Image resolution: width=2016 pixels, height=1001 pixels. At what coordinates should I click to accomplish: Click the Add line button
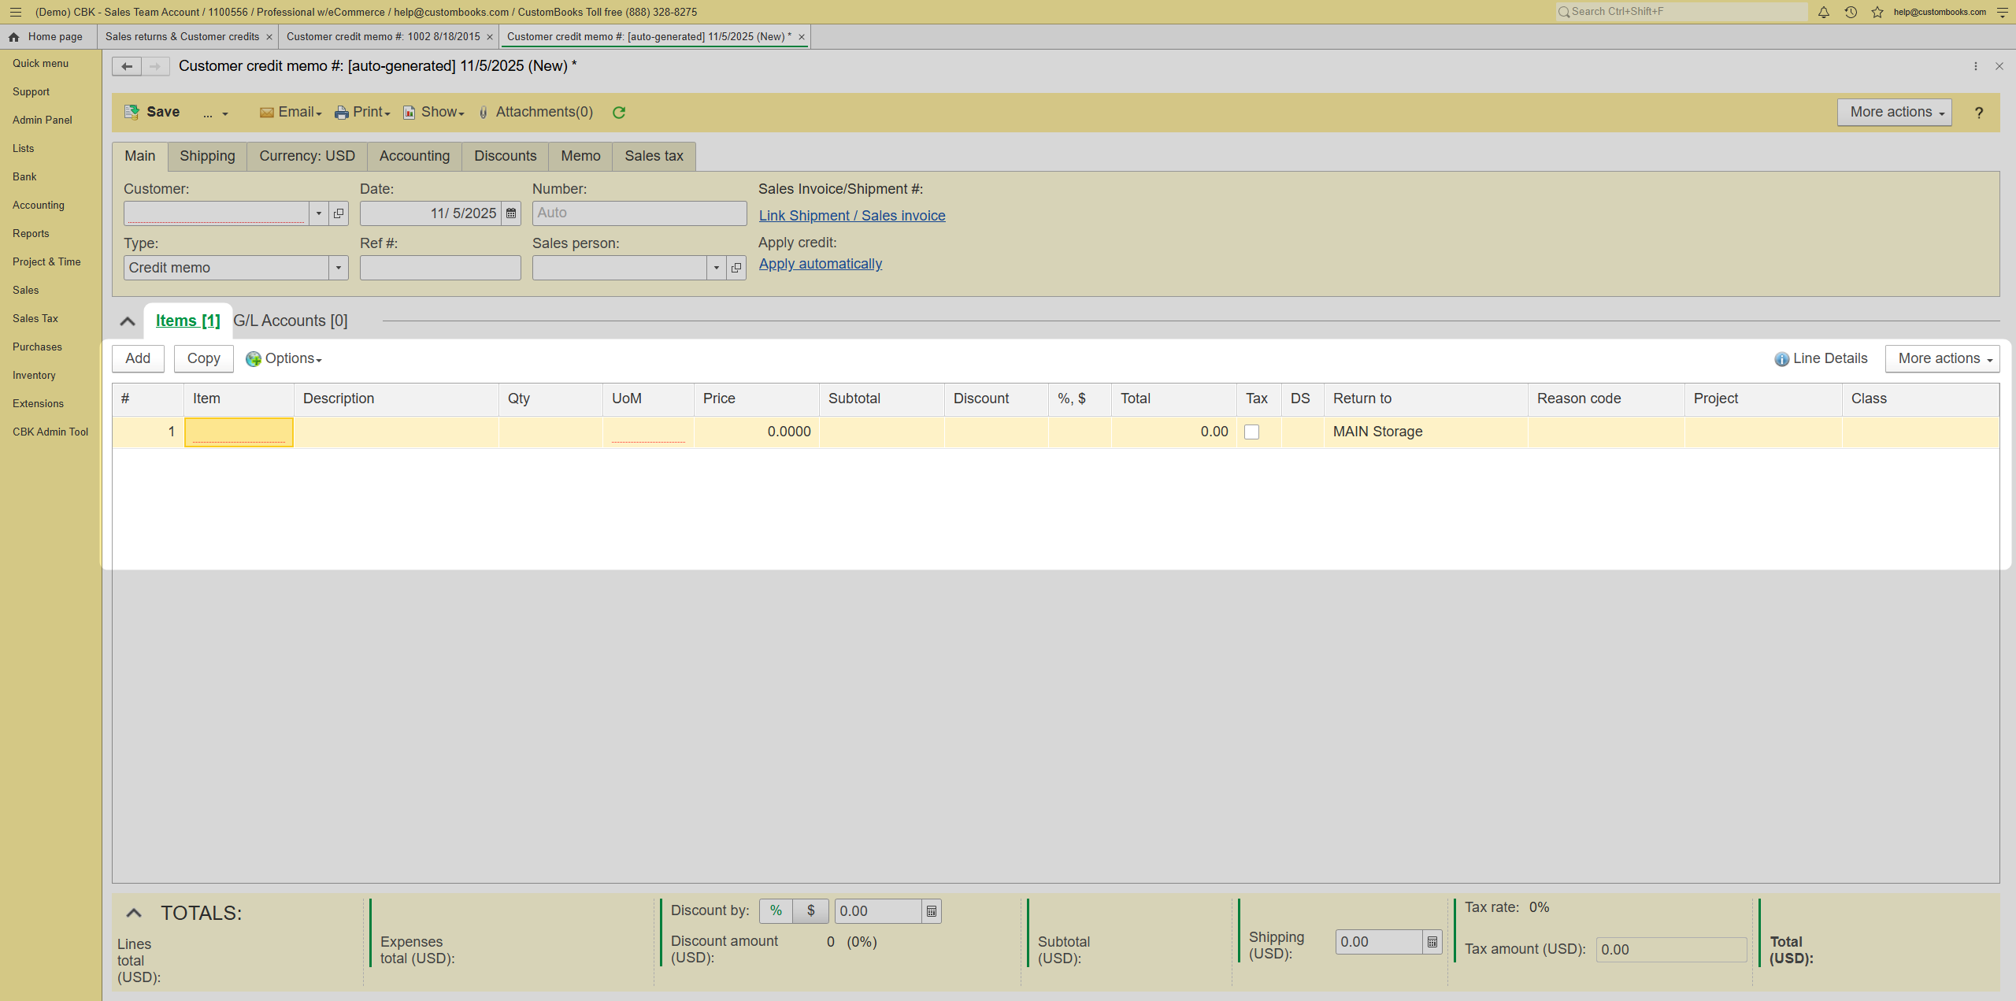(x=138, y=358)
